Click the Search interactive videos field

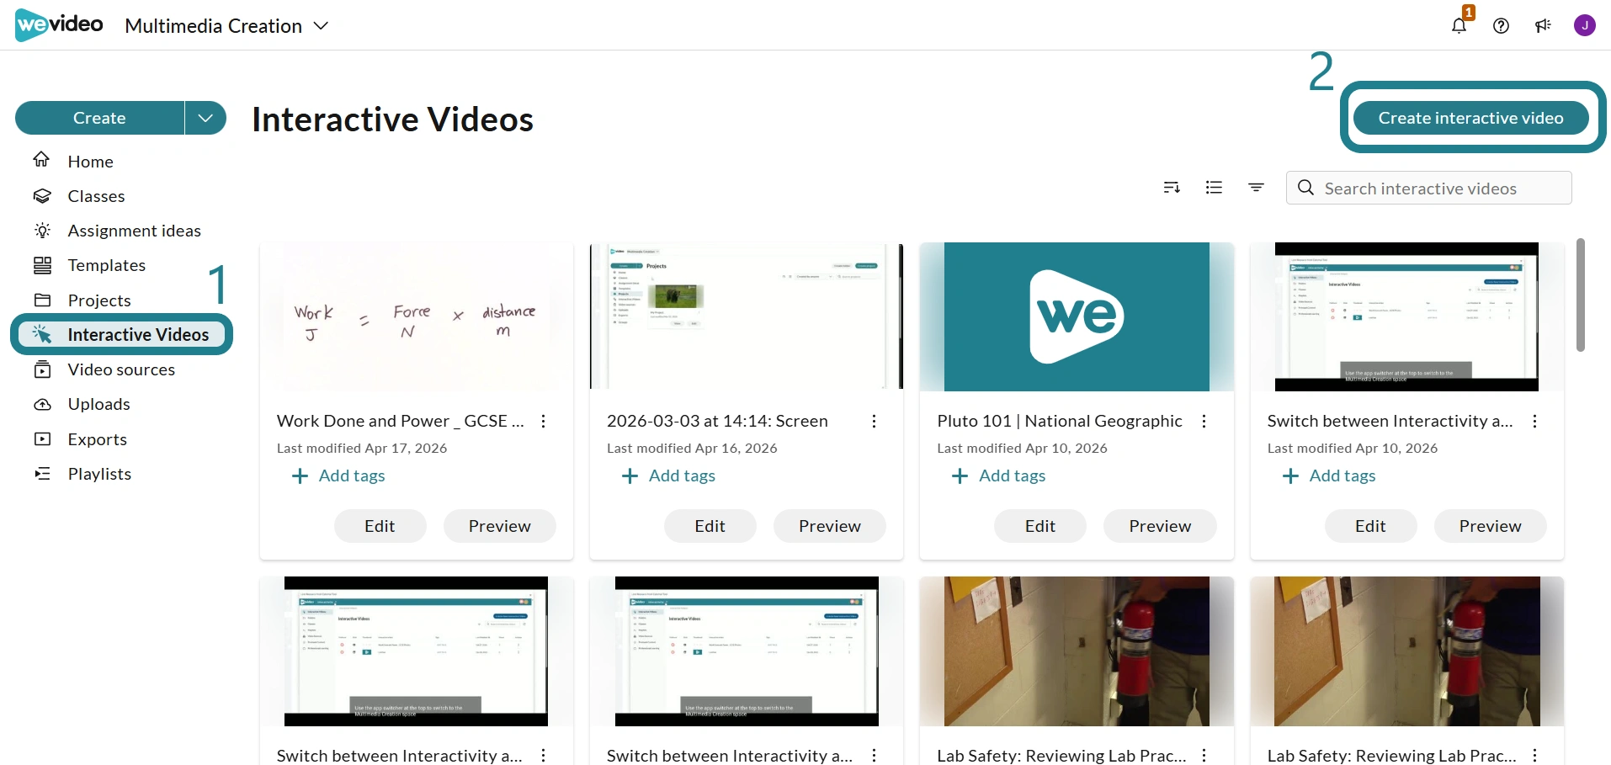[x=1428, y=188]
